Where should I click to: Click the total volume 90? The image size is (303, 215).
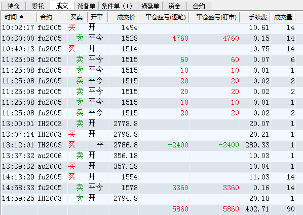(291, 209)
